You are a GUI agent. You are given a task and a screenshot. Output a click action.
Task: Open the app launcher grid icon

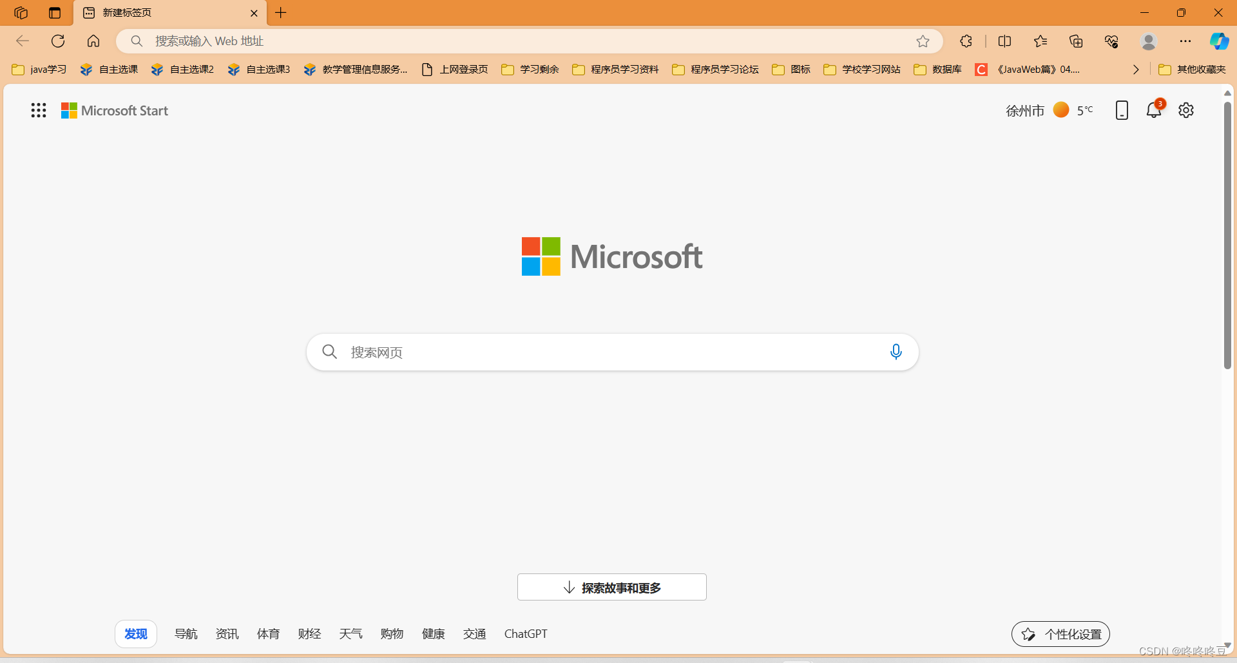(39, 110)
